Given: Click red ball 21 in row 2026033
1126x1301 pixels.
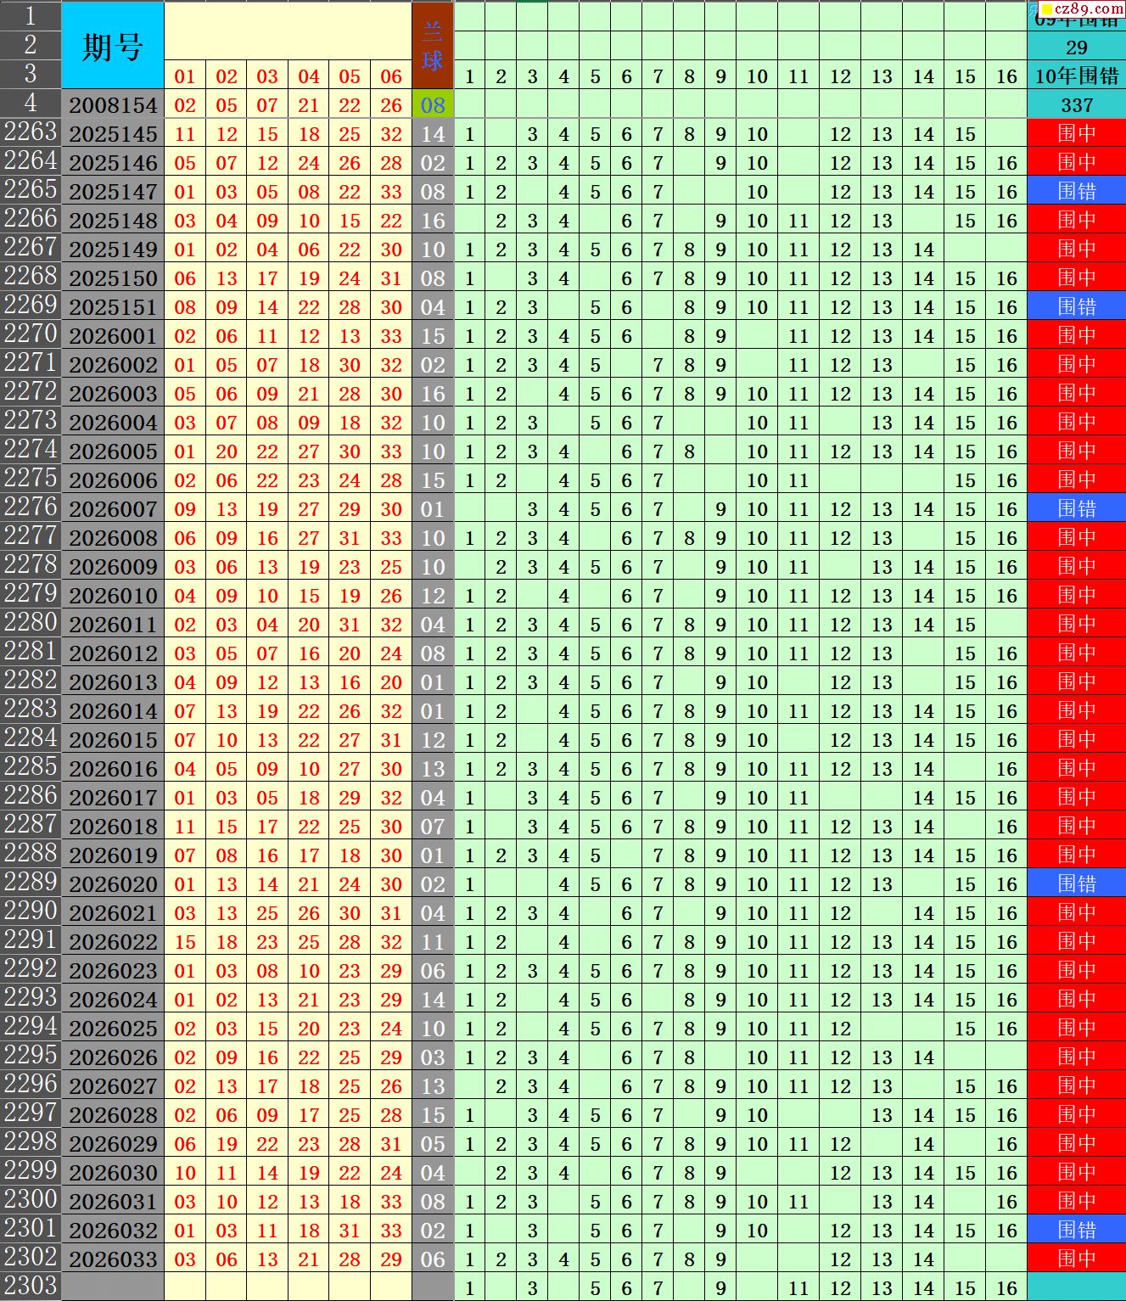Looking at the screenshot, I should tap(309, 1259).
